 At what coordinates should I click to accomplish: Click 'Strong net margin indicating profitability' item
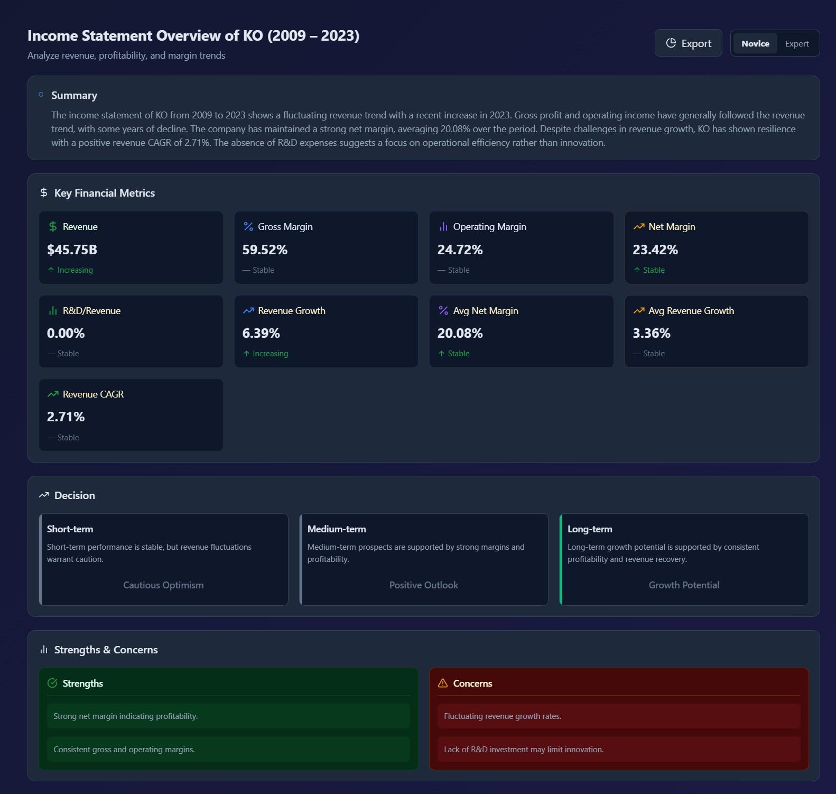[x=228, y=716]
